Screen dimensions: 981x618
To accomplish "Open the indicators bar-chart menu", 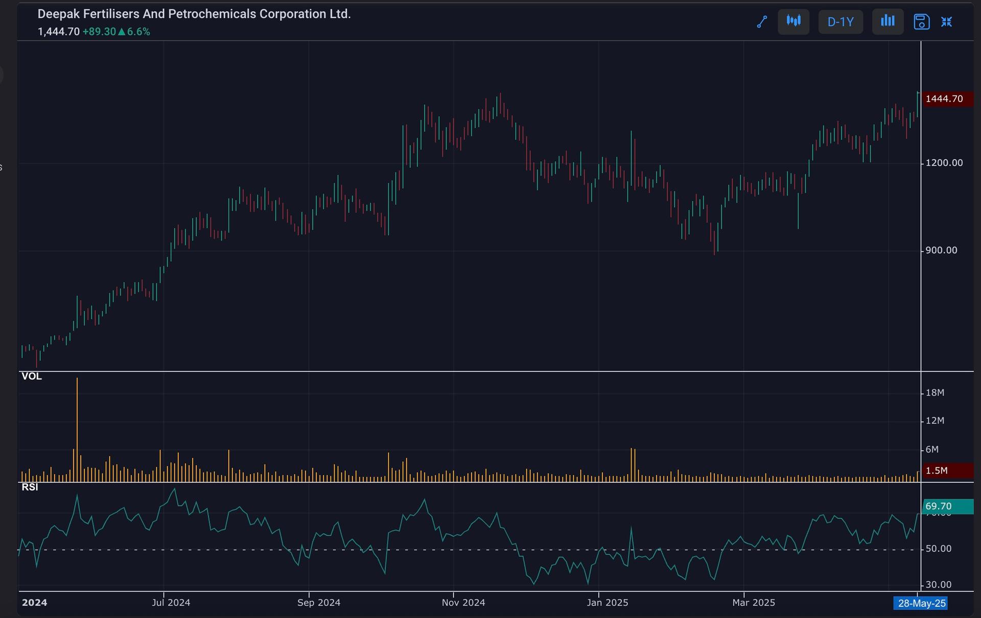I will point(887,21).
